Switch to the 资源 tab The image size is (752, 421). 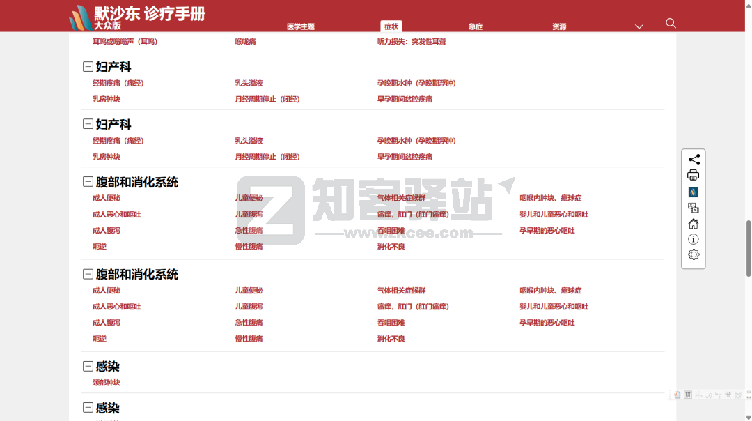[x=558, y=26]
